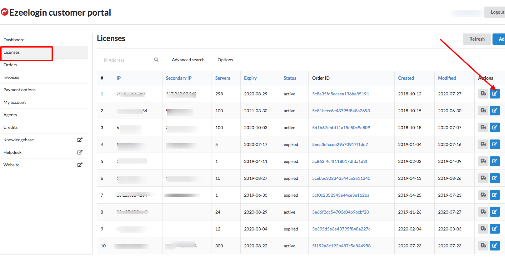Viewport: 505px width, 258px height.
Task: Open order 5cebbc302343a44ce3e11240
Action: [x=341, y=178]
